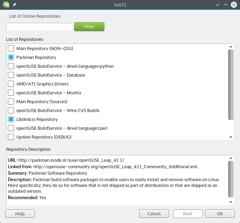Tick AMD/ATI Graphics Drivers checkbox
This screenshot has height=223, width=240.
tap(11, 84)
